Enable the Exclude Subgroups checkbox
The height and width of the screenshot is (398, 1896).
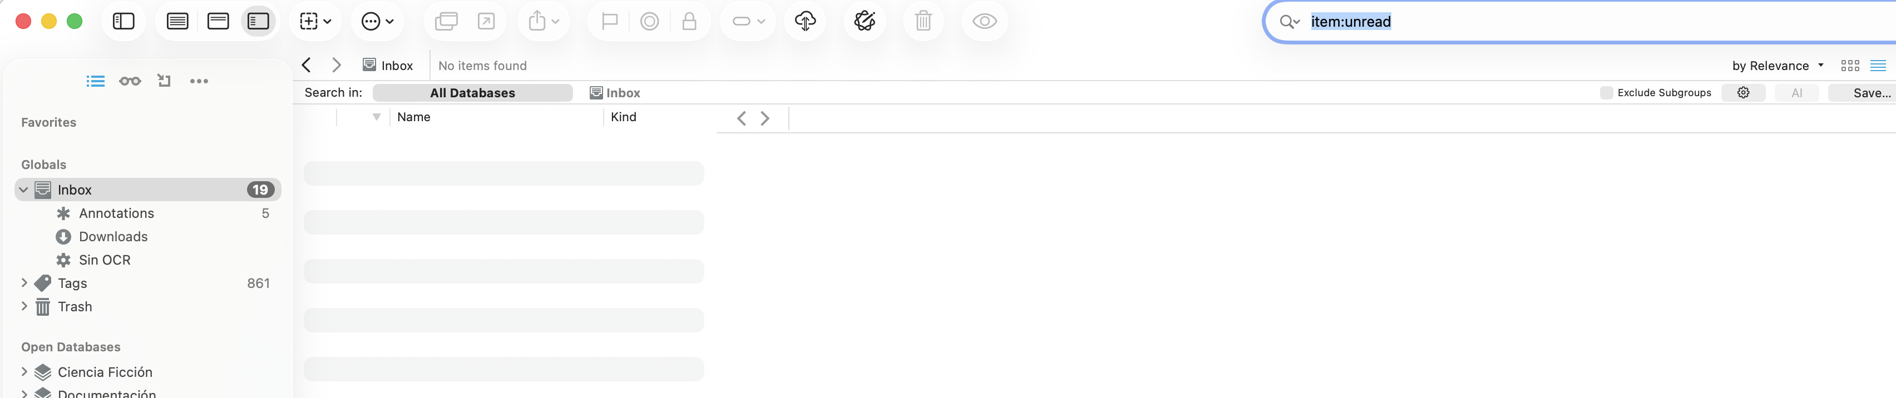(1606, 93)
